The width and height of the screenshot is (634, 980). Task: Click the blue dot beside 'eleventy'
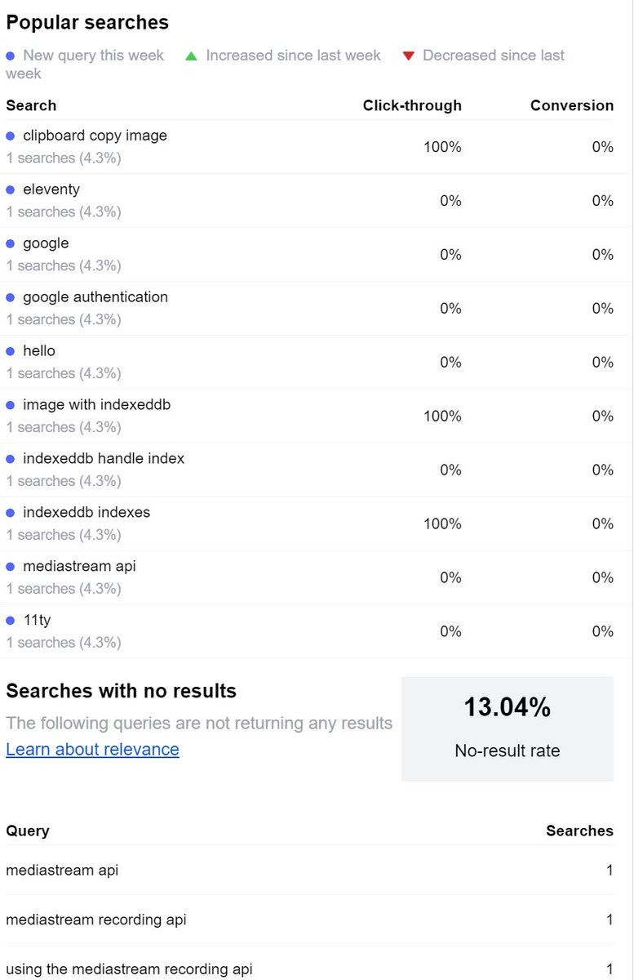11,189
